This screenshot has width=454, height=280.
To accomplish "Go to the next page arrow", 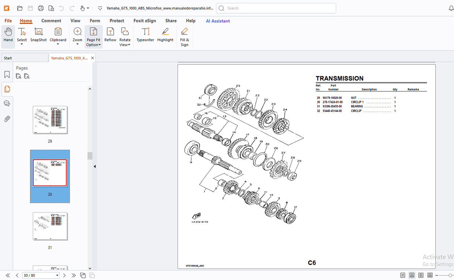I will click(64, 275).
